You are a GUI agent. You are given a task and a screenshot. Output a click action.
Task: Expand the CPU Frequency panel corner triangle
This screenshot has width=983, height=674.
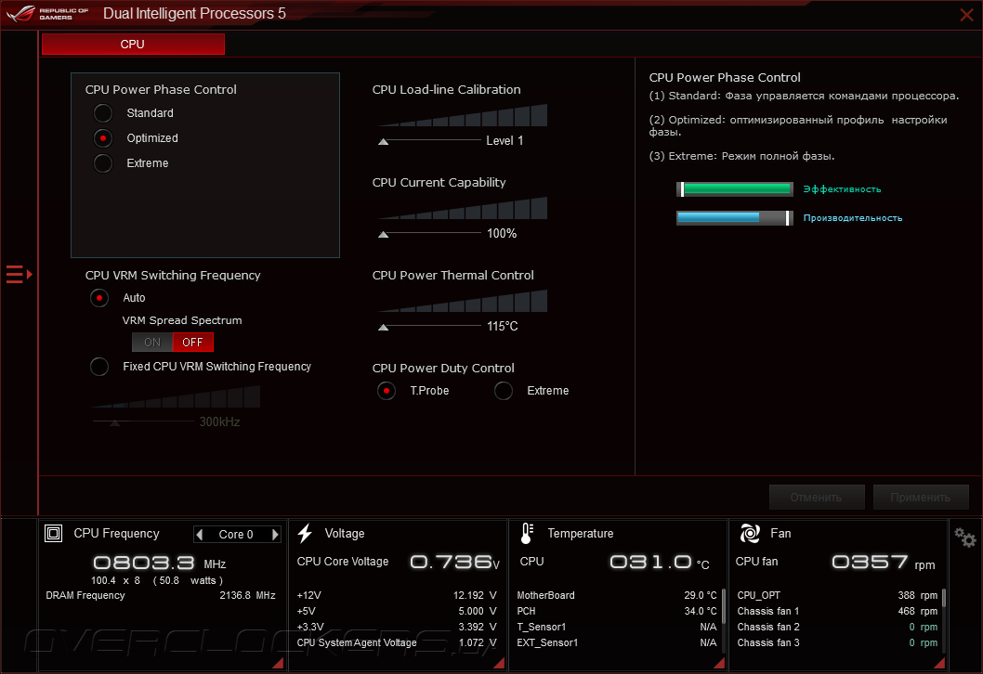(x=278, y=663)
